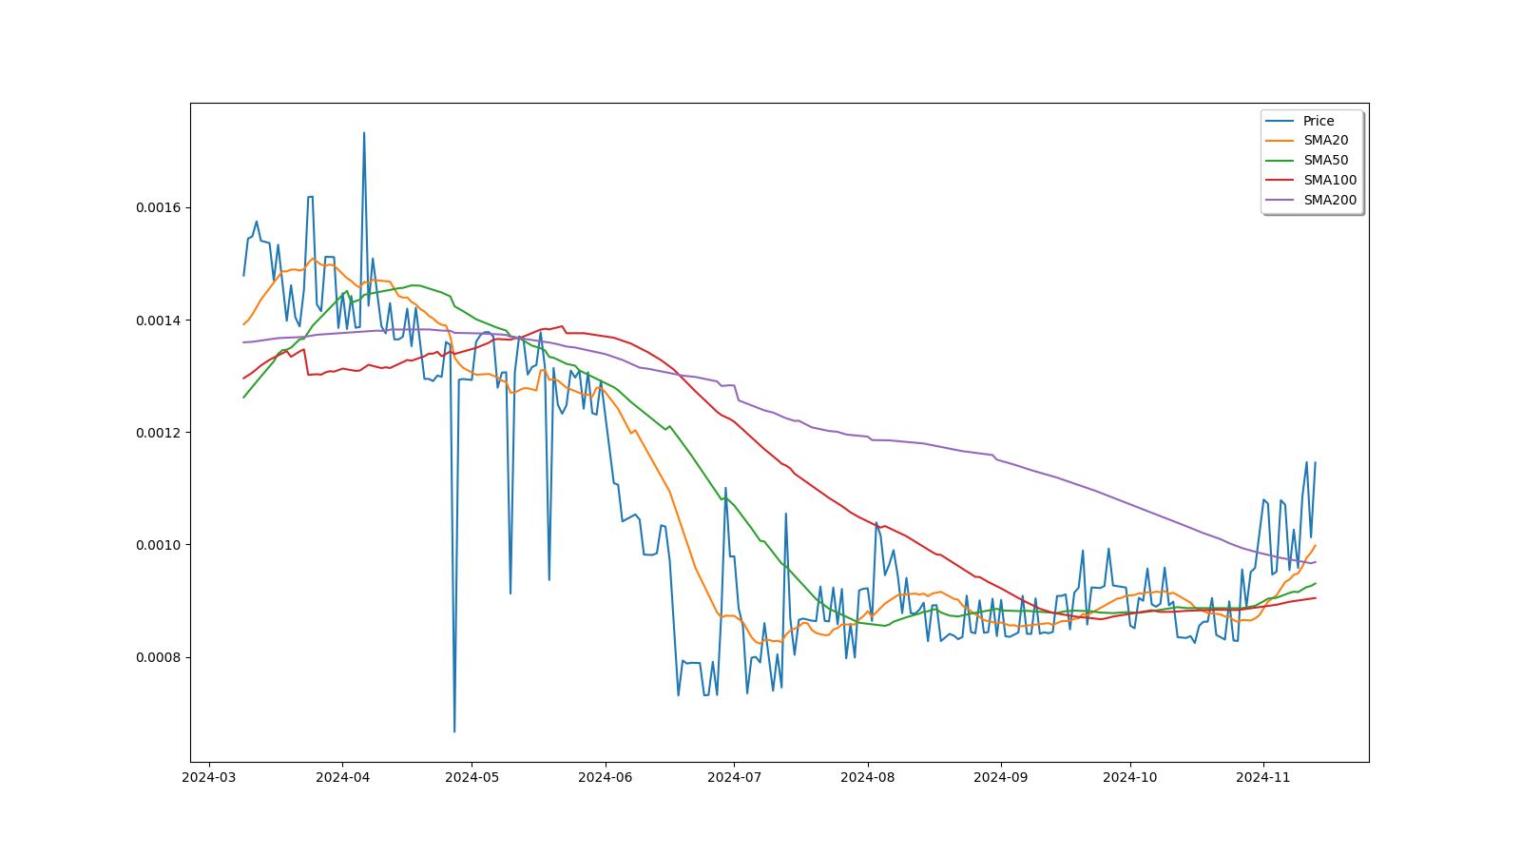Click the purple SMA200 line swatch in legend
Image resolution: width=1521 pixels, height=856 pixels.
(x=1280, y=201)
